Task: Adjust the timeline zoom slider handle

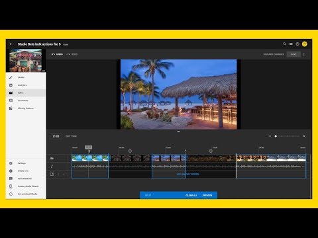Action: tap(276, 136)
